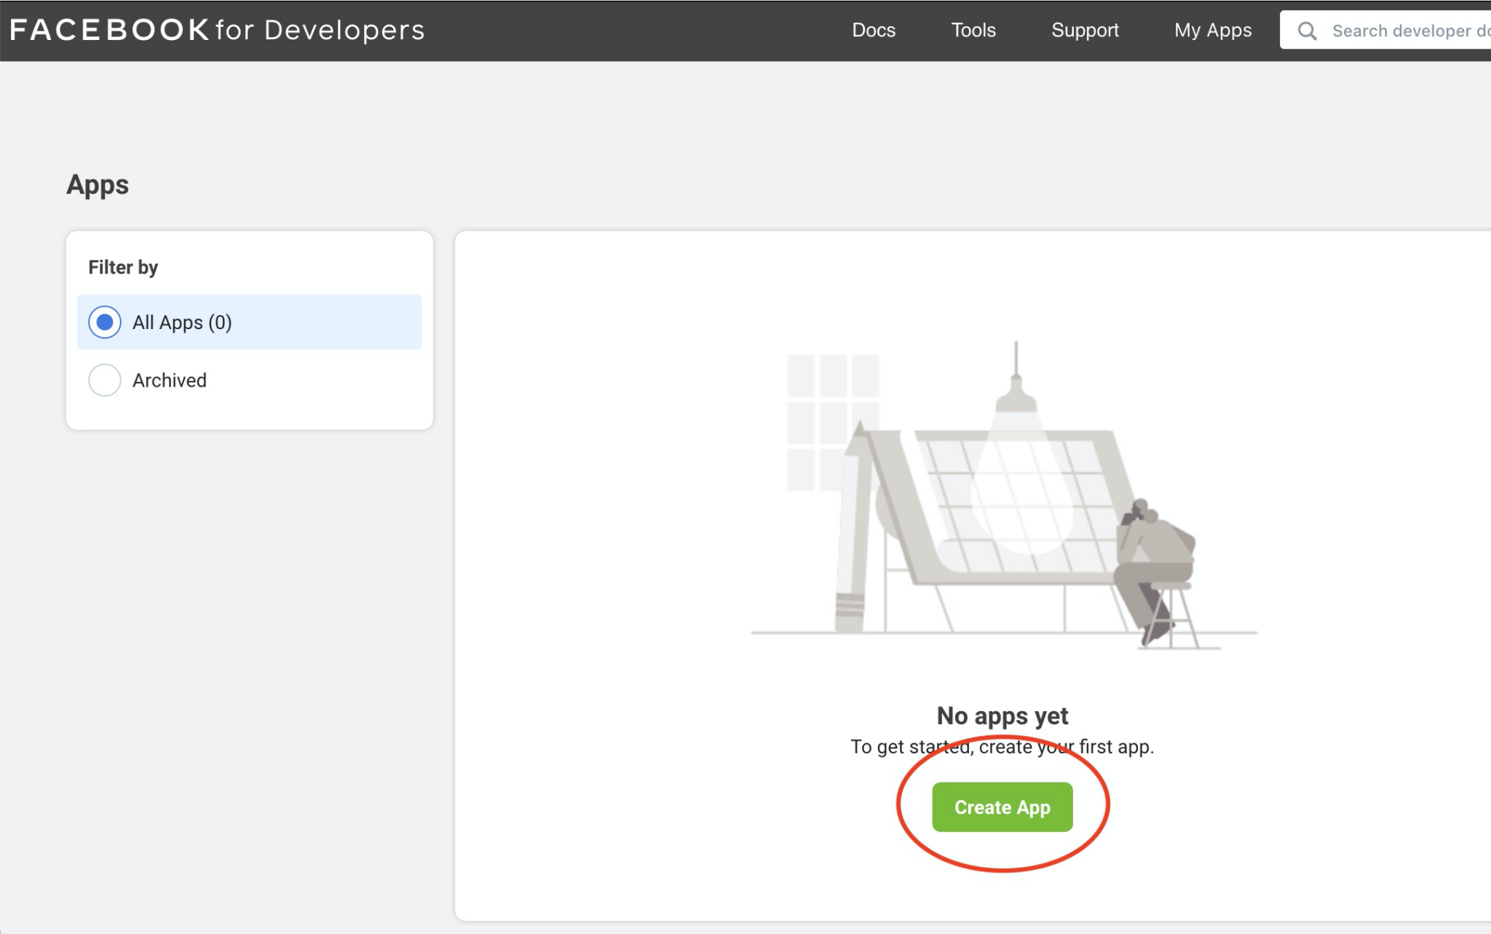This screenshot has height=934, width=1491.
Task: Open the Docs menu
Action: pos(874,30)
